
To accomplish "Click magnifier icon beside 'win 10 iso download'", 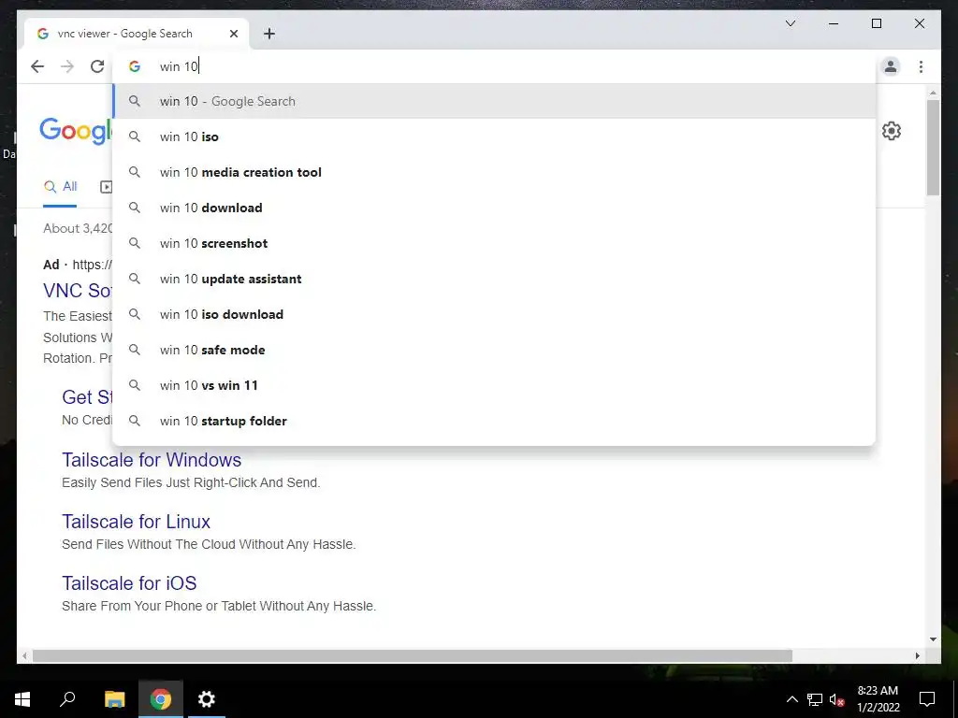I will (135, 314).
